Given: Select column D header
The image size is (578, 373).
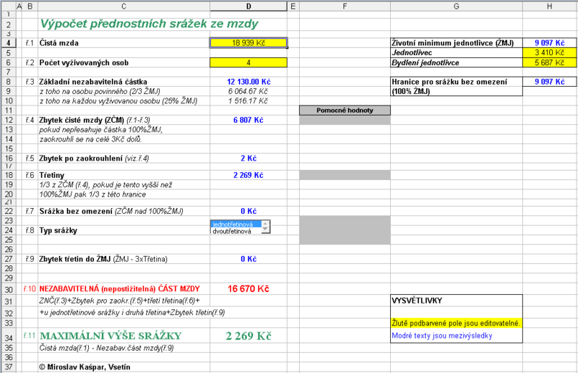Looking at the screenshot, I should click(x=249, y=7).
